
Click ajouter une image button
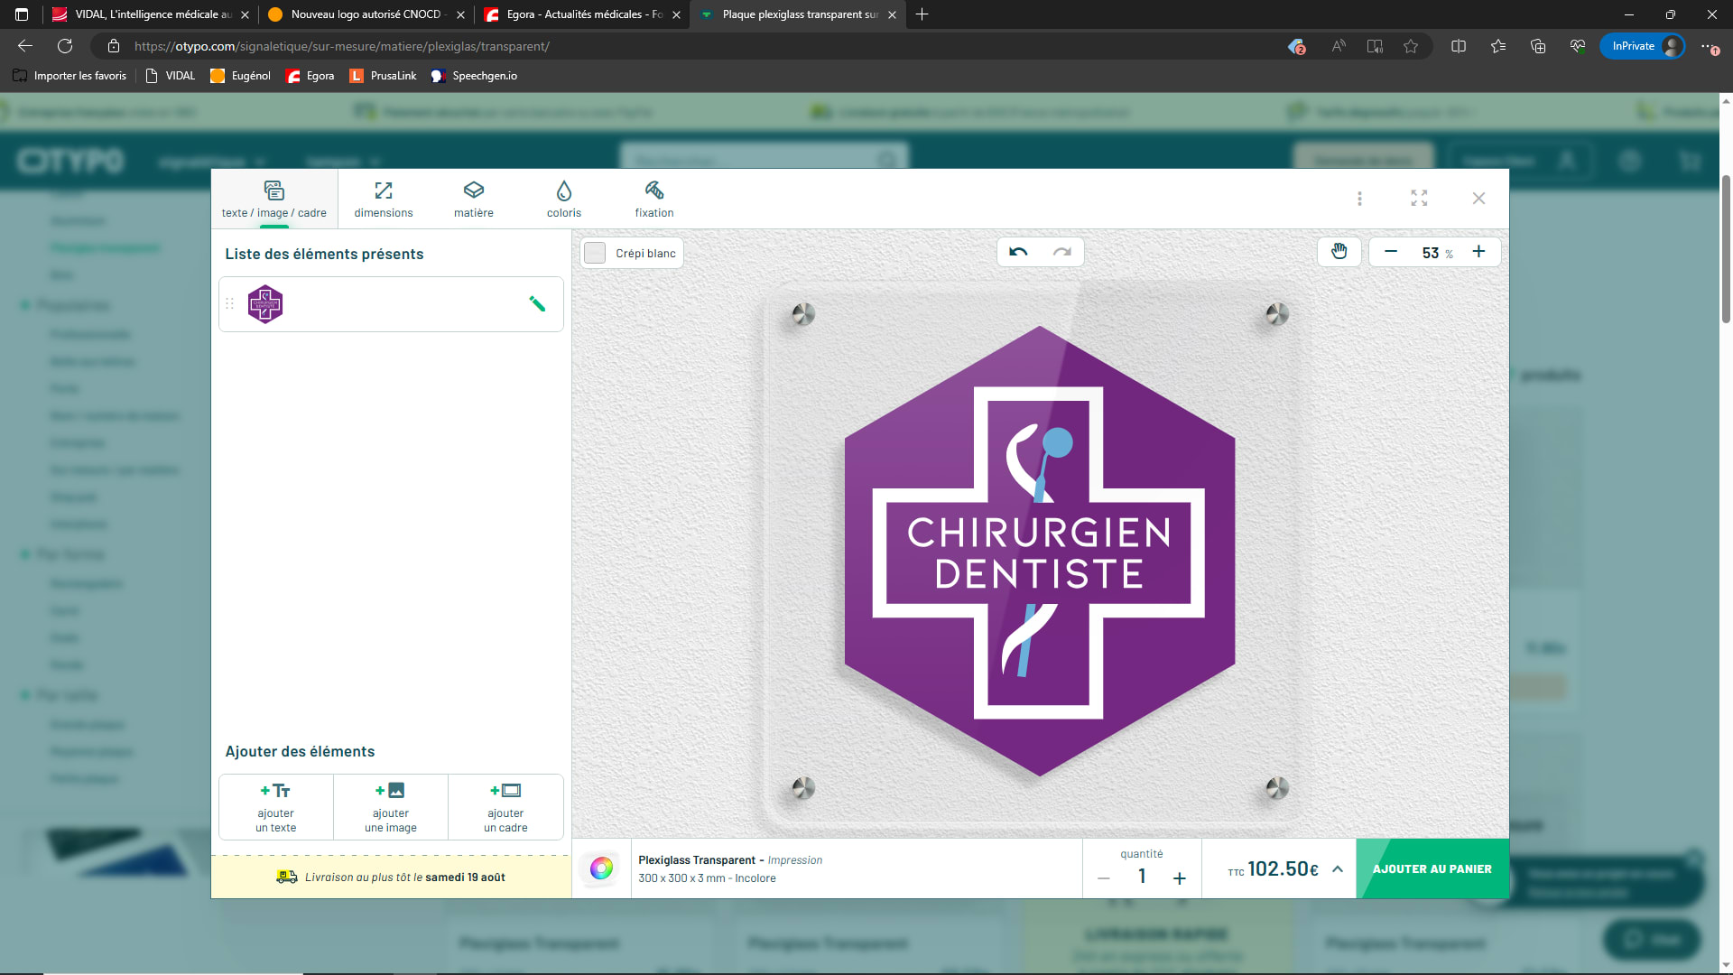tap(391, 807)
